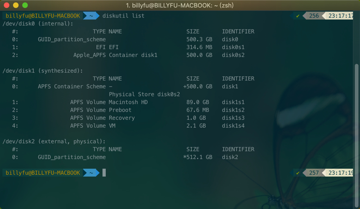Click the history number 257 segment
This screenshot has width=360, height=209.
[x=314, y=172]
